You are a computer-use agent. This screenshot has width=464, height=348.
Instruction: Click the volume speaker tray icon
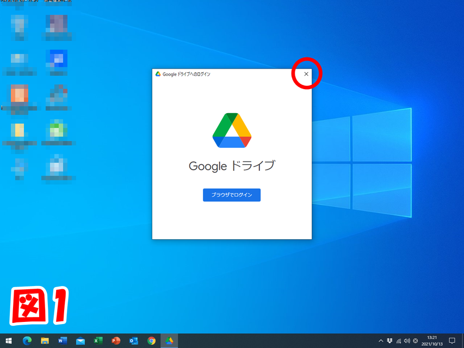[407, 341]
